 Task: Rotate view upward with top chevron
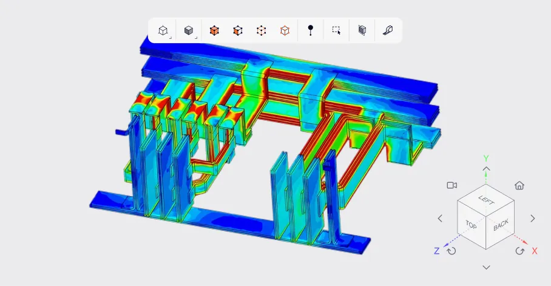tap(486, 169)
